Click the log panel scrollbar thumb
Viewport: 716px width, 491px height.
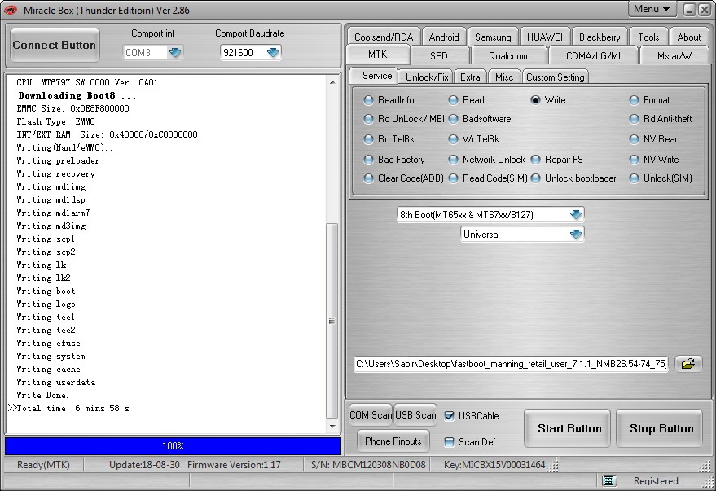pos(332,321)
